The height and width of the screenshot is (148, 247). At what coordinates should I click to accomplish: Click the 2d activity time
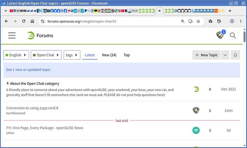click(228, 130)
